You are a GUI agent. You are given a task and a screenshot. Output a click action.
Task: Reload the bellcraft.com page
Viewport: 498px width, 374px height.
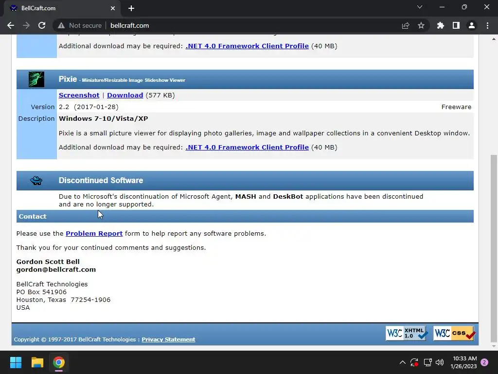(x=42, y=25)
